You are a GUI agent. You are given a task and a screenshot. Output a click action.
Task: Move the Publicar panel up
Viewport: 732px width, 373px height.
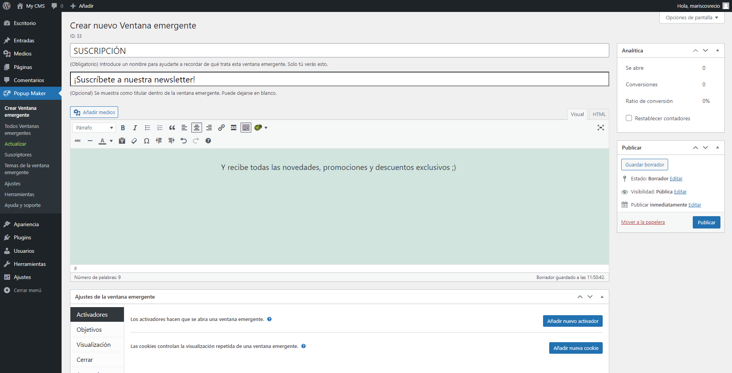tap(695, 148)
